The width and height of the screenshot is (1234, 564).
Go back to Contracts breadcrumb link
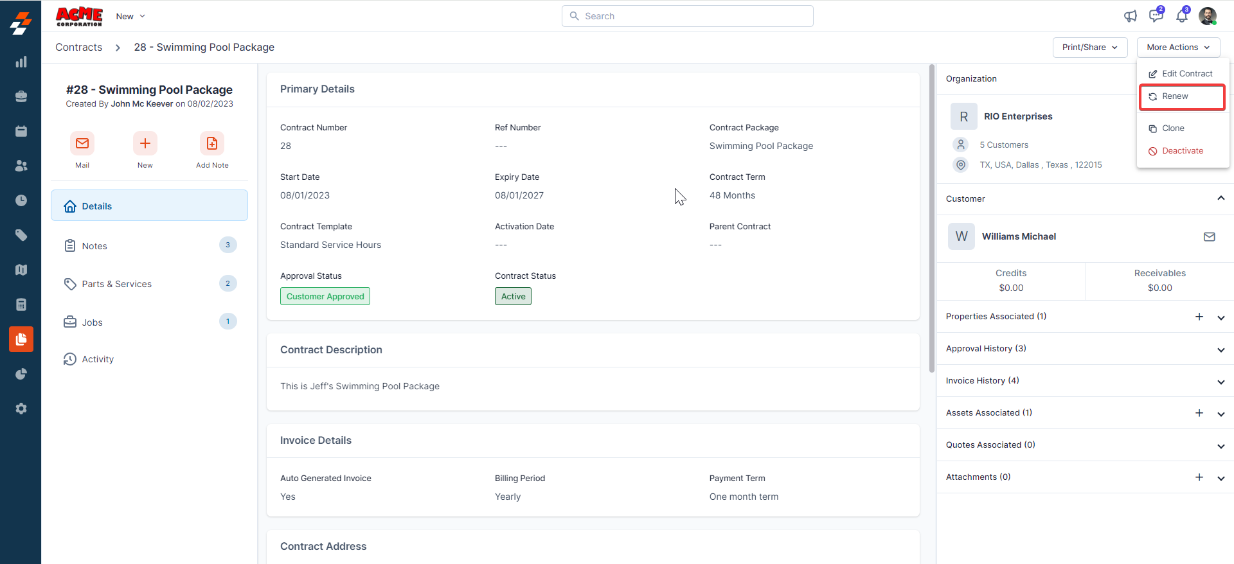point(78,48)
